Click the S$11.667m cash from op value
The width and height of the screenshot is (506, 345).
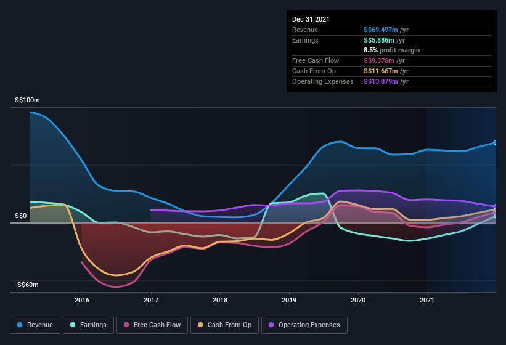[381, 71]
